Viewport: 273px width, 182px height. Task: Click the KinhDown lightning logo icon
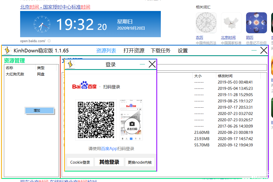[7, 50]
